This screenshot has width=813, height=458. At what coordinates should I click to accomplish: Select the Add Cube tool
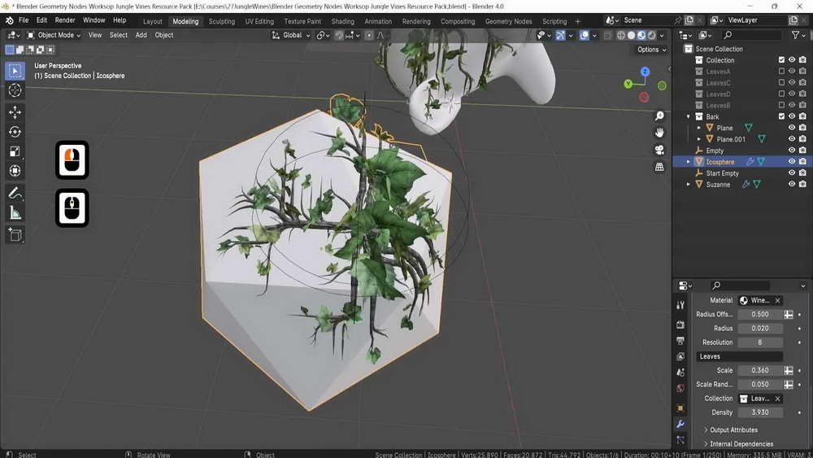pos(15,235)
